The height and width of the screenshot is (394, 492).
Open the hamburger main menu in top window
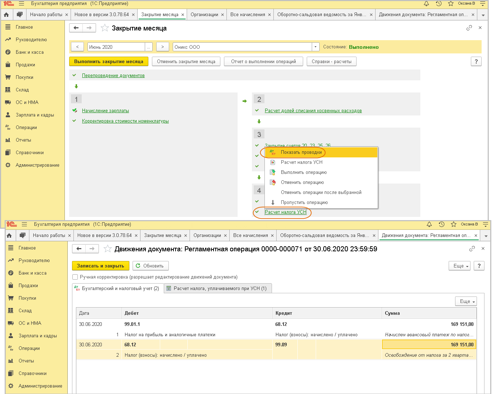point(22,4)
